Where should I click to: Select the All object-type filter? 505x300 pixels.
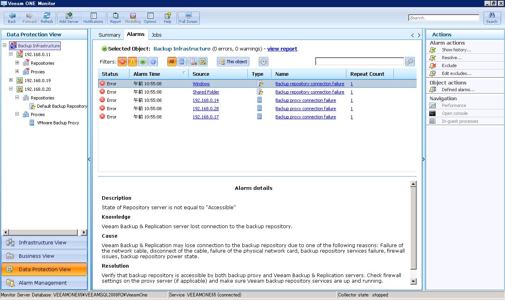pos(172,62)
